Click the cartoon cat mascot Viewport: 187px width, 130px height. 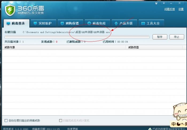(x=180, y=112)
